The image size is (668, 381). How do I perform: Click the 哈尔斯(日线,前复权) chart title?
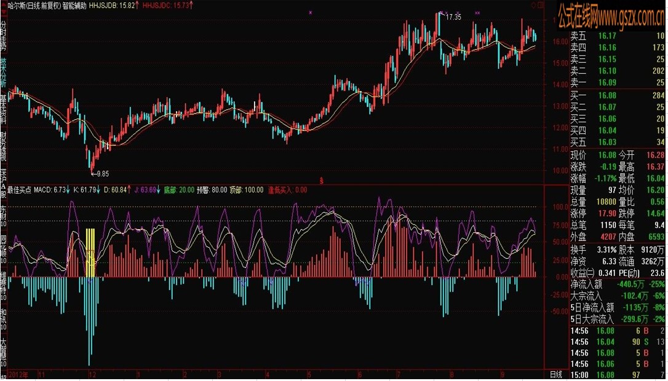coord(34,5)
